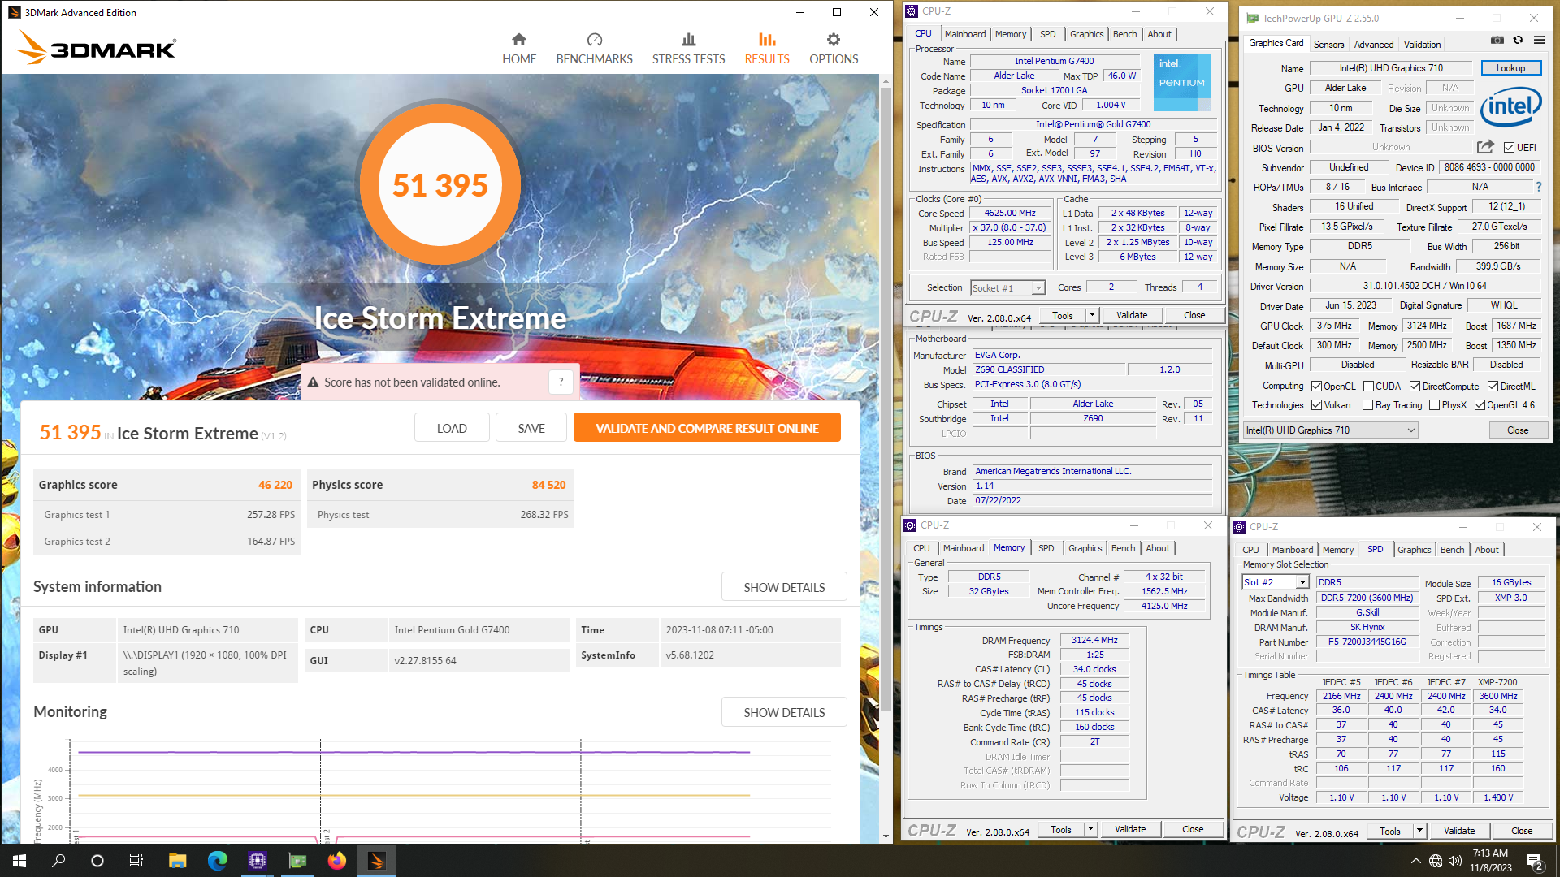The image size is (1560, 877).
Task: Go to STRESS TESTS in 3DMark
Action: (688, 49)
